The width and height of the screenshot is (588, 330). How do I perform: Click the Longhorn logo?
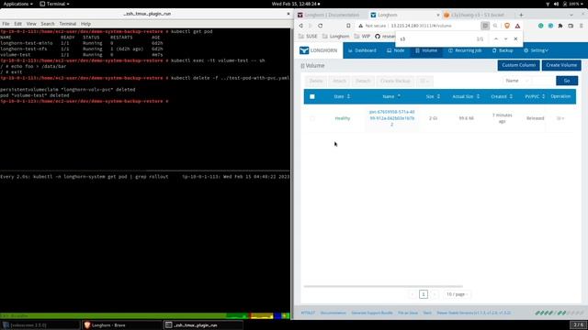[319, 50]
